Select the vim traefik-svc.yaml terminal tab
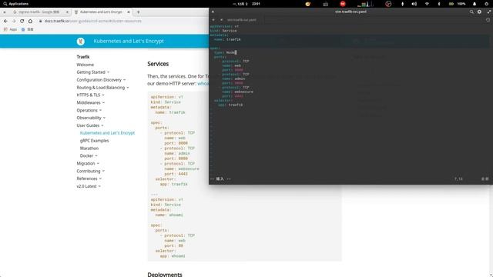Image resolution: width=493 pixels, height=277 pixels. pos(241,20)
